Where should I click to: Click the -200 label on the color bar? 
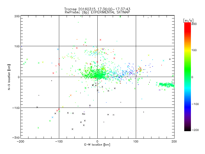pyautogui.click(x=195, y=130)
